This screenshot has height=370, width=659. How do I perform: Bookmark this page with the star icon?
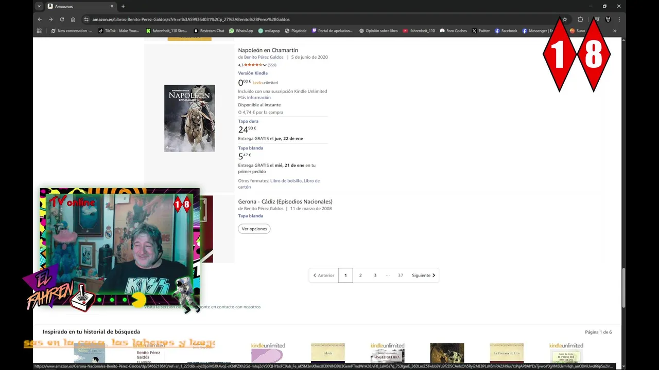(565, 20)
